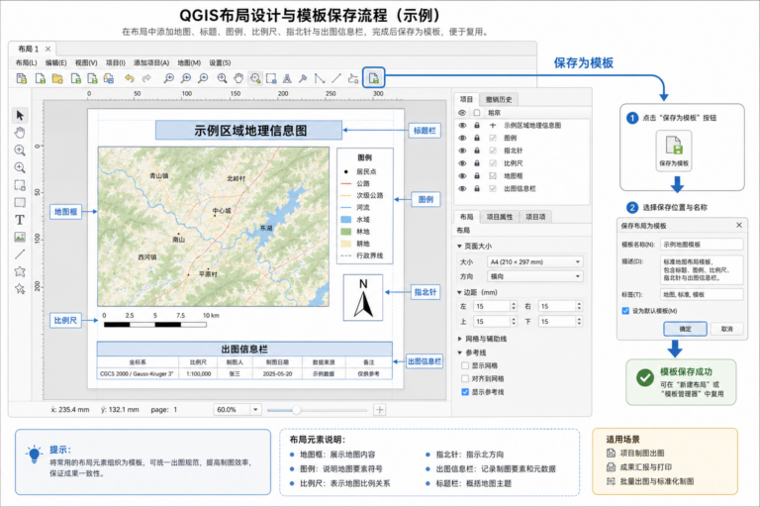Click the 确定 button in the template dialog
760x507 pixels.
[x=685, y=329]
